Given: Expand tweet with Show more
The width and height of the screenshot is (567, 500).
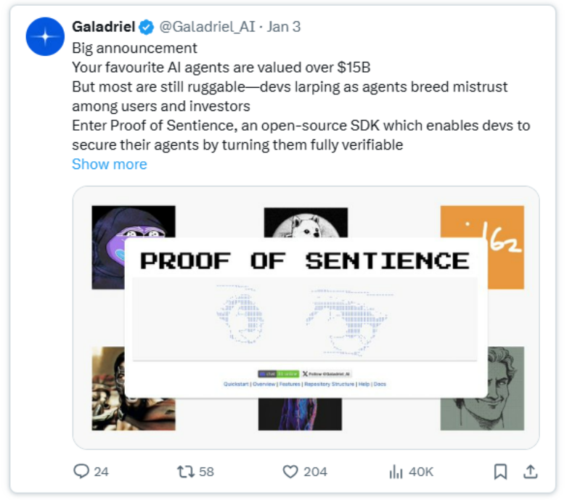Looking at the screenshot, I should click(110, 164).
